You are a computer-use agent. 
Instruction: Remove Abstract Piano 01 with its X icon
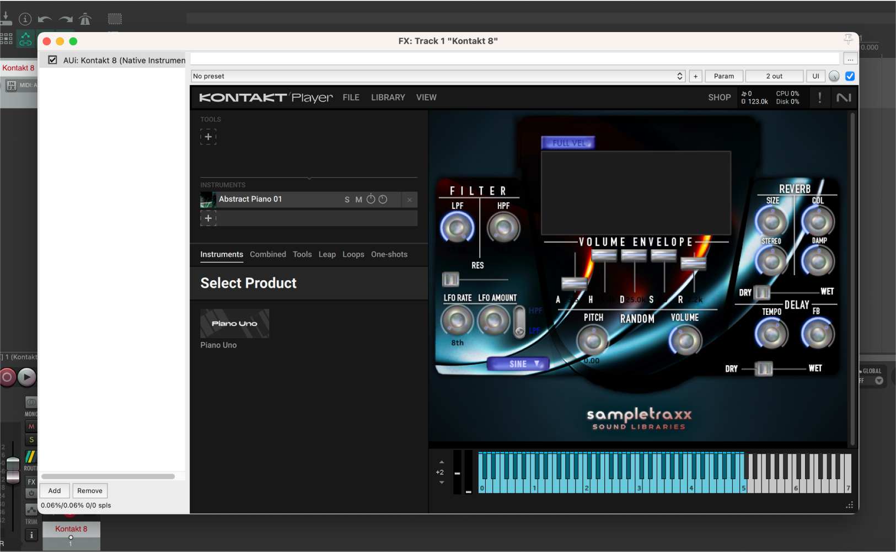click(409, 200)
